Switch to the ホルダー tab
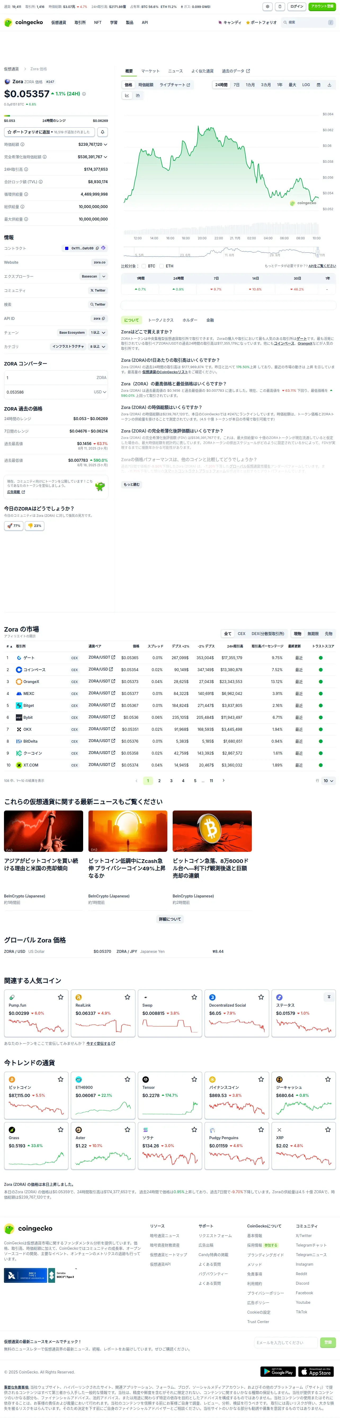The width and height of the screenshot is (340, 1418). [x=190, y=320]
